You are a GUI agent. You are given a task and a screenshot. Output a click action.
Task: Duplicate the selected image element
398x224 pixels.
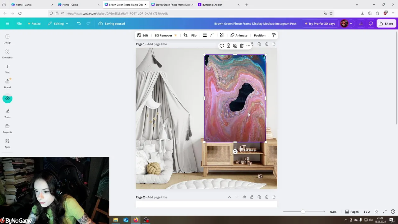[x=235, y=46]
